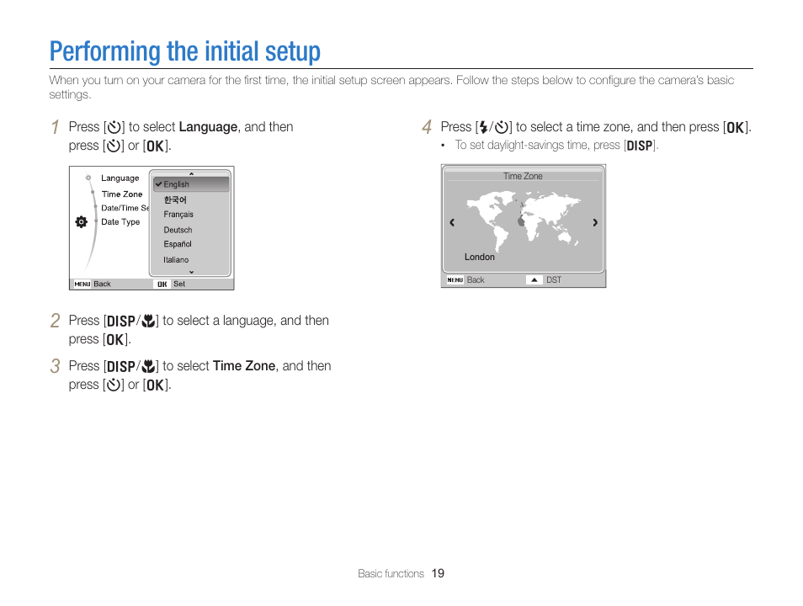Open the Time Zone item in the camera menu list
Screen dimensions: 803x606
pos(122,194)
